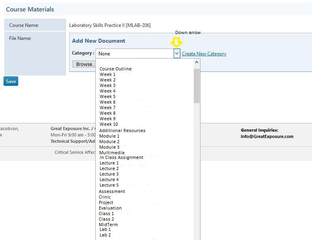Choose In Class Assignment category
The height and width of the screenshot is (240, 312).
[x=121, y=157]
